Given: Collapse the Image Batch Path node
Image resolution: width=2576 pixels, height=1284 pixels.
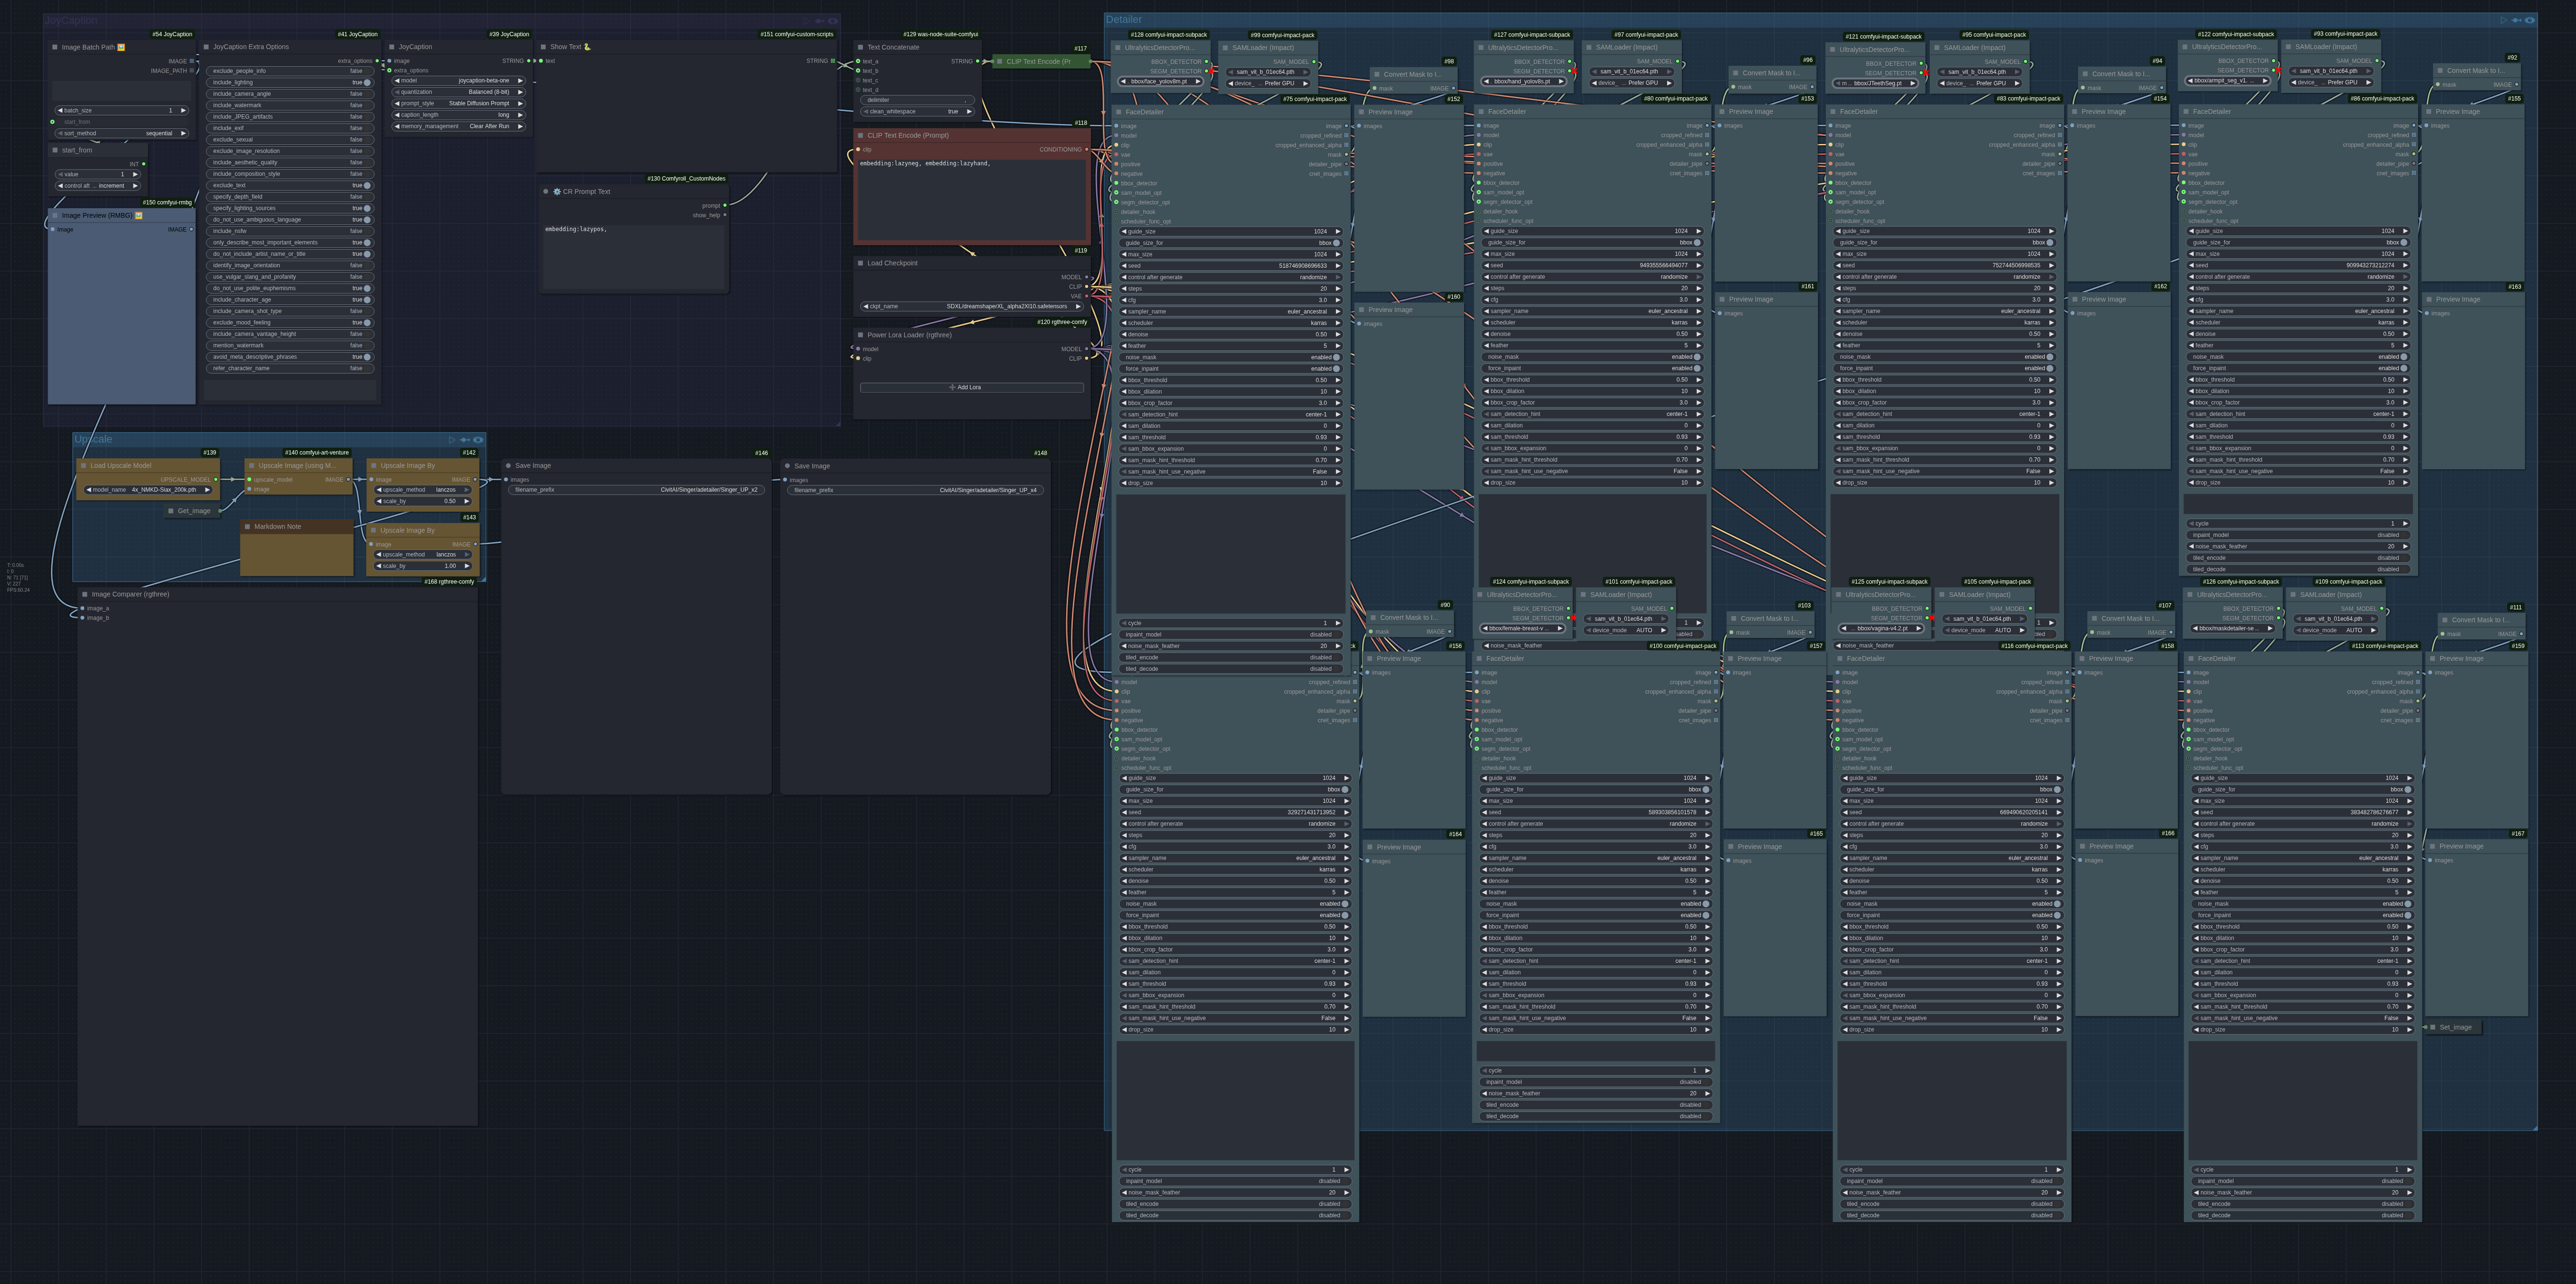Looking at the screenshot, I should [x=55, y=47].
